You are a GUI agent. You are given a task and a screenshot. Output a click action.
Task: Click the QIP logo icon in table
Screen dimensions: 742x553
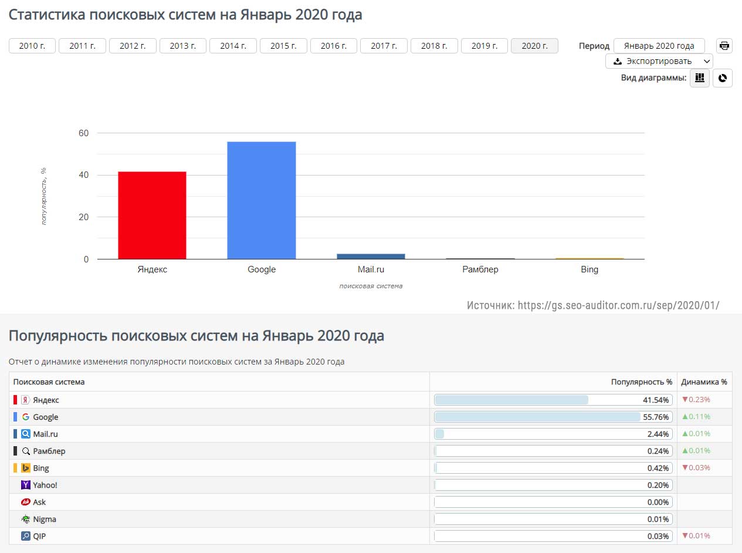(25, 536)
